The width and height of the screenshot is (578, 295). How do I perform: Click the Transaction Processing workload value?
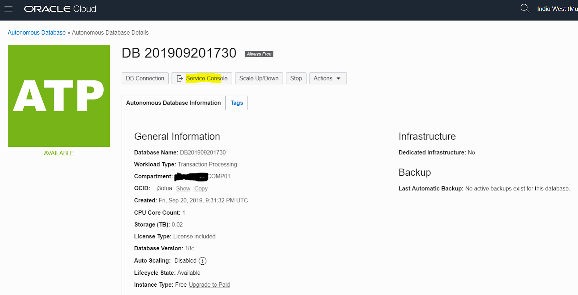(207, 164)
